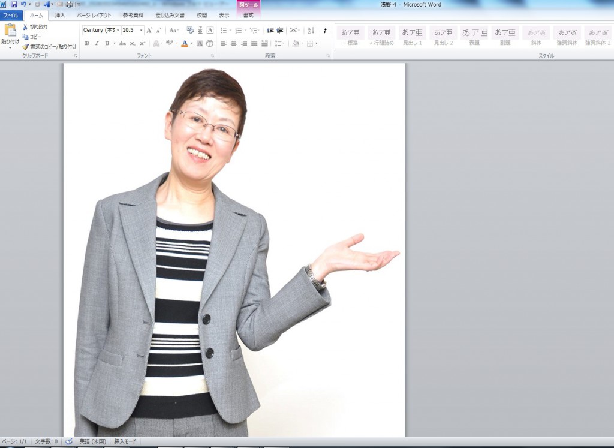Open the Century font name dropdown

point(118,30)
